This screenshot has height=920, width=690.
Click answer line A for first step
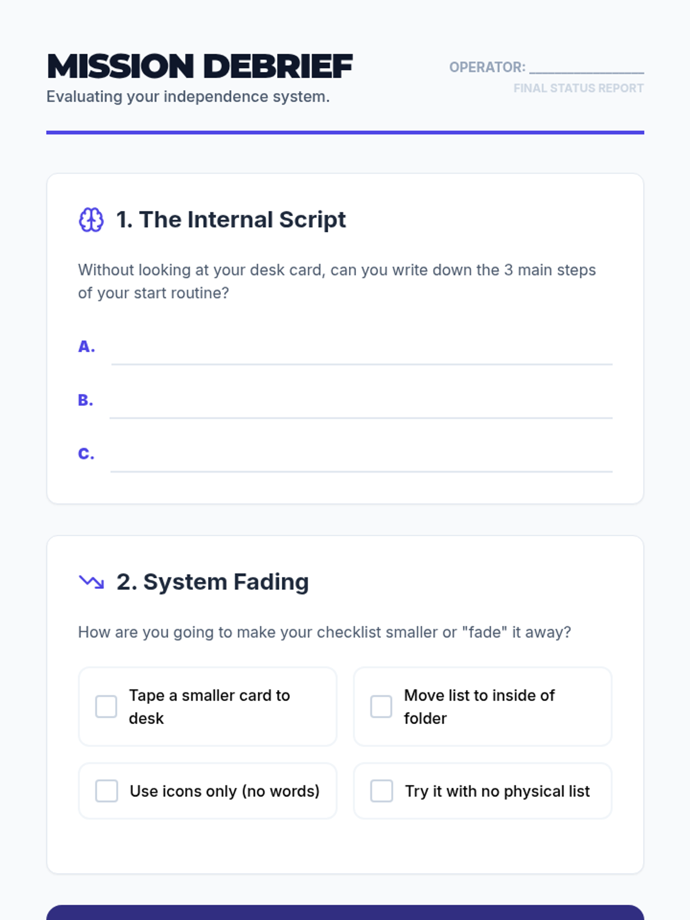pos(362,351)
